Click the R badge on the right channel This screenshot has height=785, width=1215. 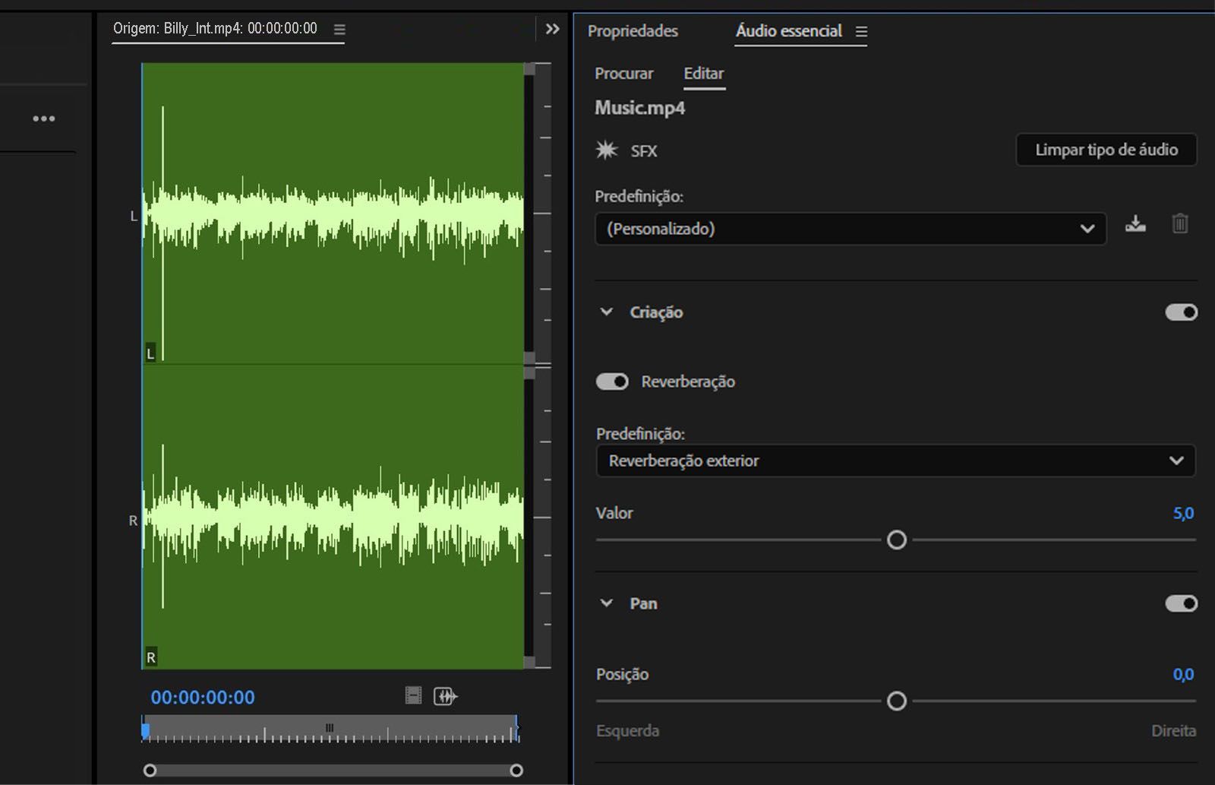click(x=151, y=657)
